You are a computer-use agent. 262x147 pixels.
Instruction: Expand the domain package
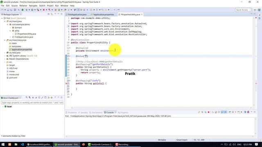coord(10,28)
